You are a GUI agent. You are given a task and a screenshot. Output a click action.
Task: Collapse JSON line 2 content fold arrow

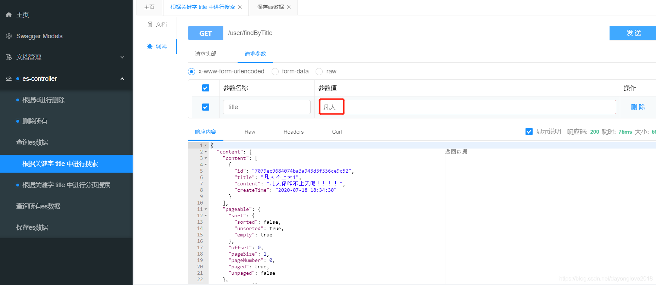point(206,152)
